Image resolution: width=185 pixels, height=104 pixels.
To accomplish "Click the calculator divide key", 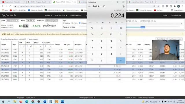I will (121, 34).
